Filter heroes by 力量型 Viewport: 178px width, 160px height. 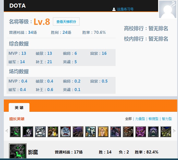tap(140, 119)
